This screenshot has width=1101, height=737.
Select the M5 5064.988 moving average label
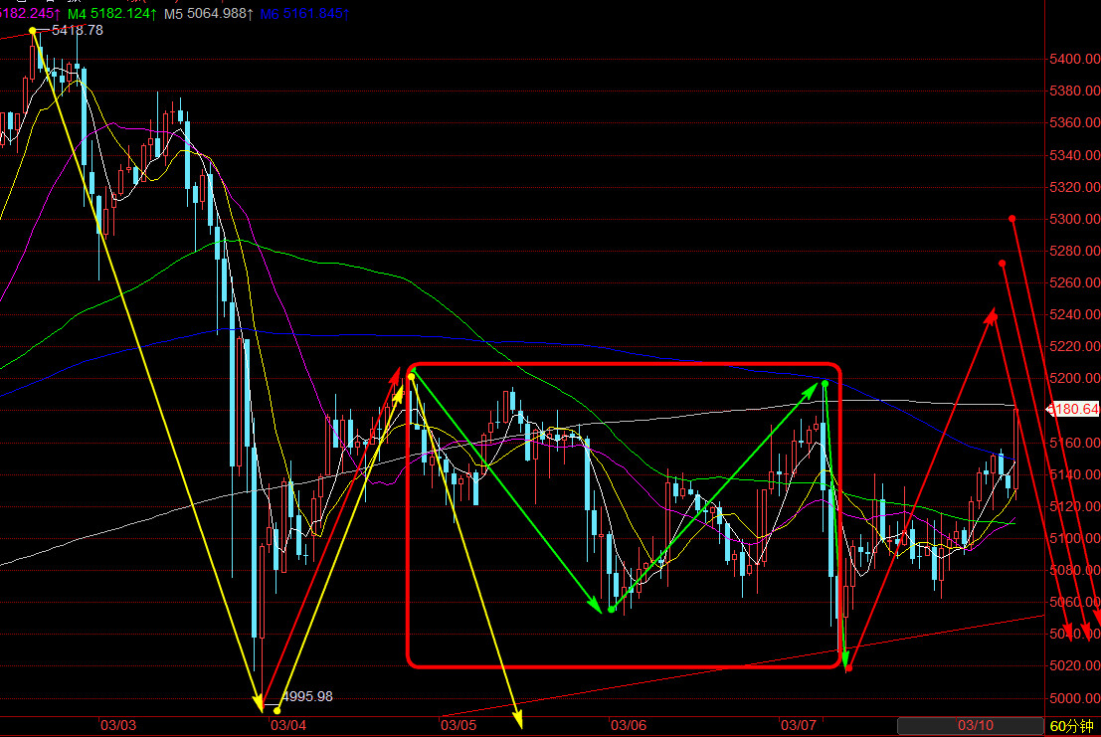(206, 13)
